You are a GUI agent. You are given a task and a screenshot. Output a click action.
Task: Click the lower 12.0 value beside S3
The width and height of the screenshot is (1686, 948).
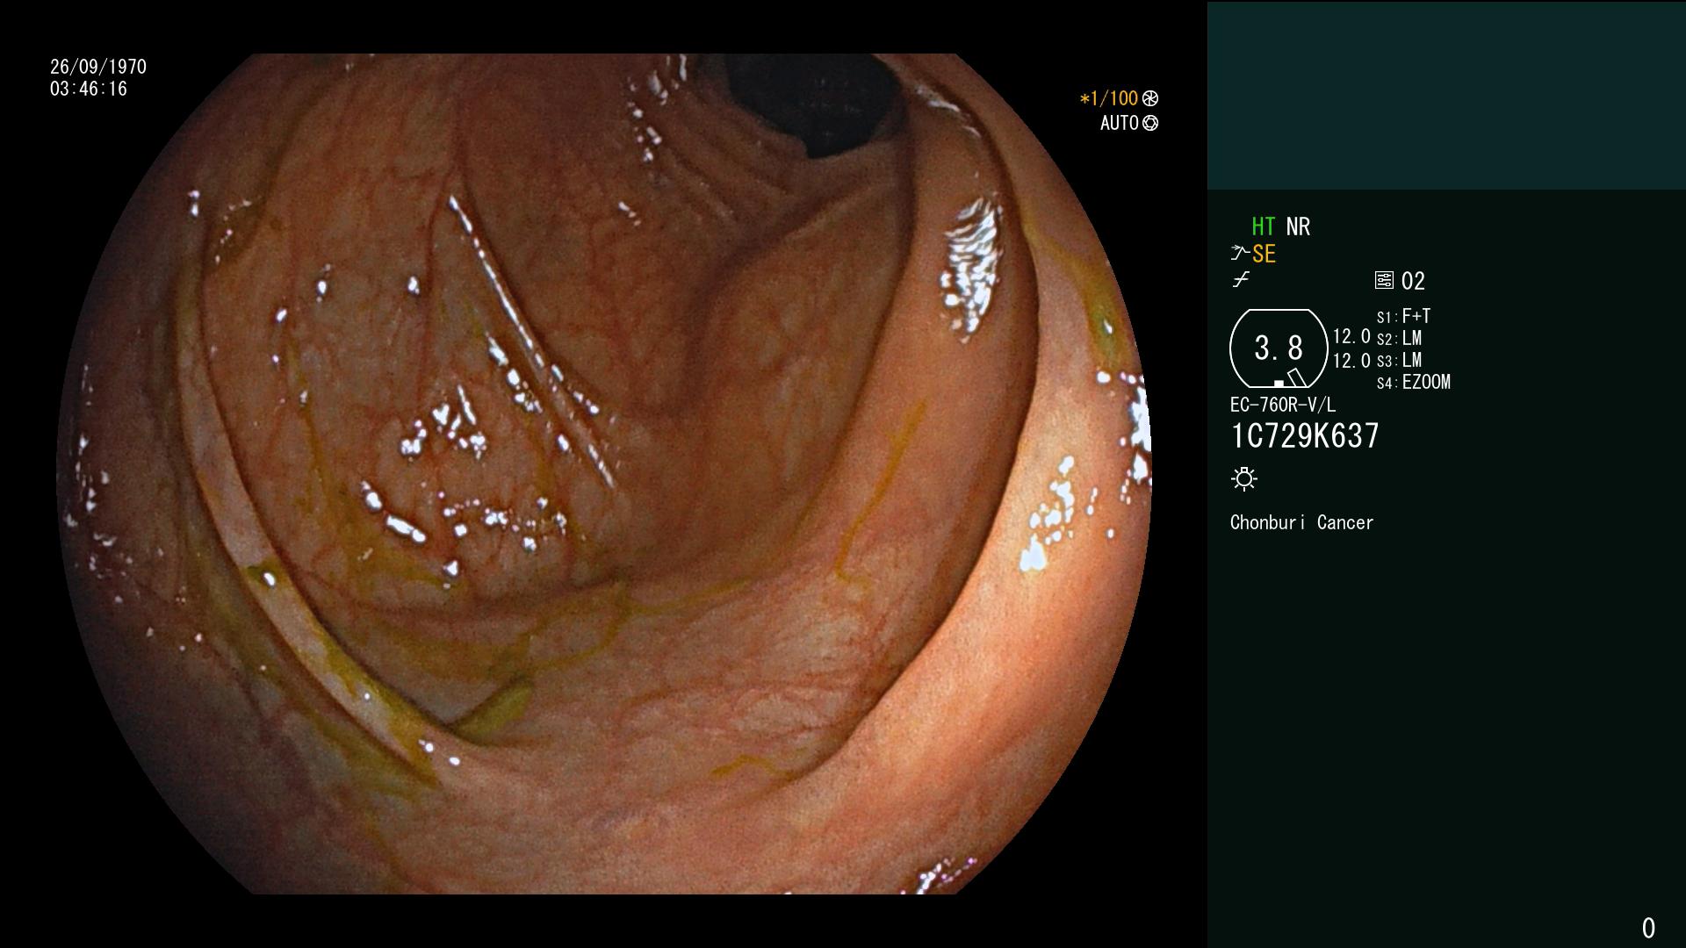pyautogui.click(x=1351, y=360)
